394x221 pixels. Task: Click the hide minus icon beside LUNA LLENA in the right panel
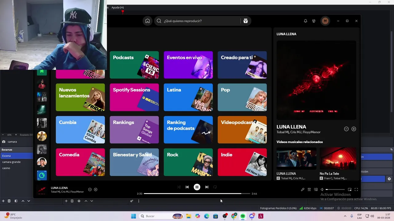(346, 129)
